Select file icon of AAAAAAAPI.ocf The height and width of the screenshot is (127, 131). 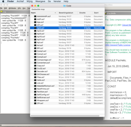[35, 16]
